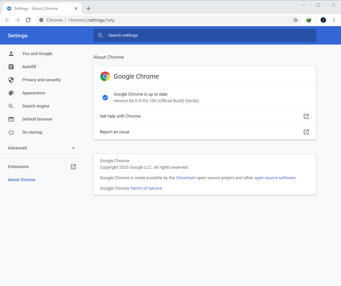The image size is (341, 286).
Task: Select About Chrome in the sidebar
Action: coord(22,180)
